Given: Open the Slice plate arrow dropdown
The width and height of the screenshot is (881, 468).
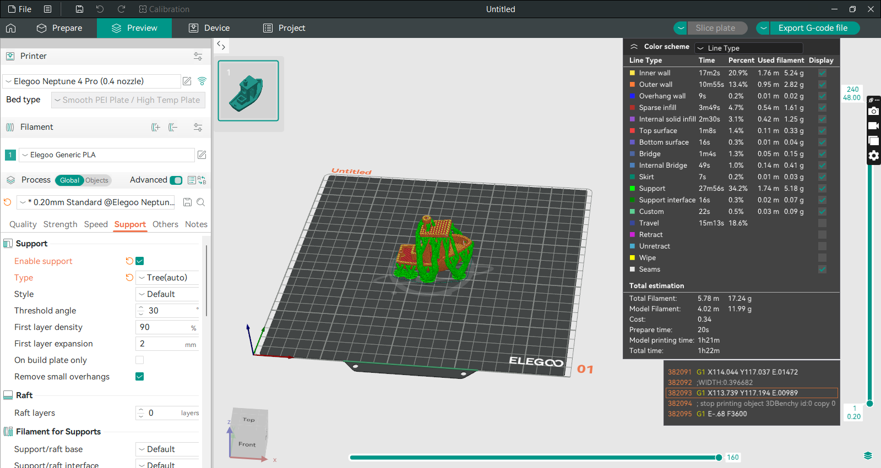Looking at the screenshot, I should point(681,28).
